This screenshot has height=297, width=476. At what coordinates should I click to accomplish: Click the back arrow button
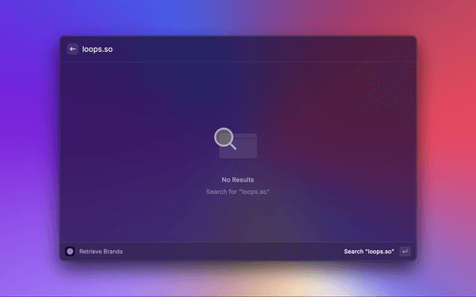73,49
